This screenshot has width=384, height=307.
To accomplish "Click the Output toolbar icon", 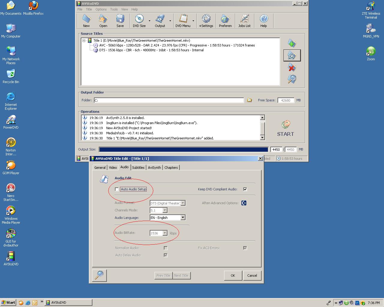I will 160,21.
